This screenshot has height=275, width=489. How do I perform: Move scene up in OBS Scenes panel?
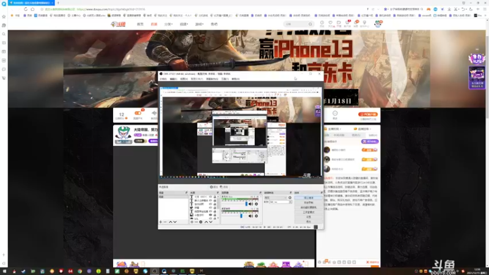coord(171,222)
